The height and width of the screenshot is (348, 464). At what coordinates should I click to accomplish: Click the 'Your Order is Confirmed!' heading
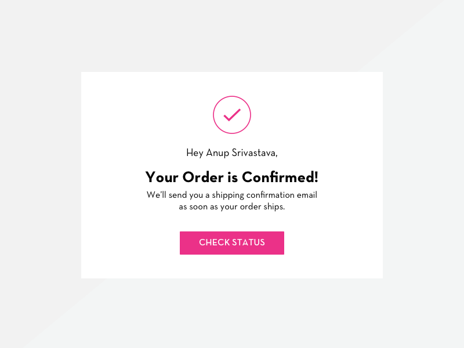click(x=232, y=177)
